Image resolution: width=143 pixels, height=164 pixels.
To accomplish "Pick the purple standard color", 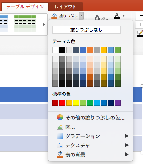I will pyautogui.click(x=118, y=103).
